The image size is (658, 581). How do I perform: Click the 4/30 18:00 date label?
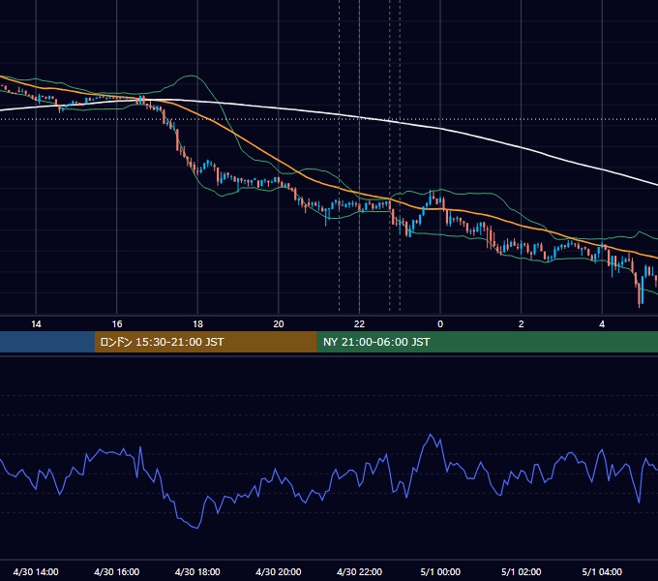tap(197, 571)
